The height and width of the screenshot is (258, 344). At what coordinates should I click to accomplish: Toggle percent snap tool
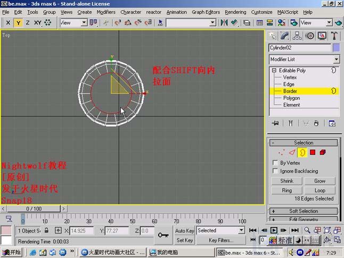pyautogui.click(x=138, y=22)
